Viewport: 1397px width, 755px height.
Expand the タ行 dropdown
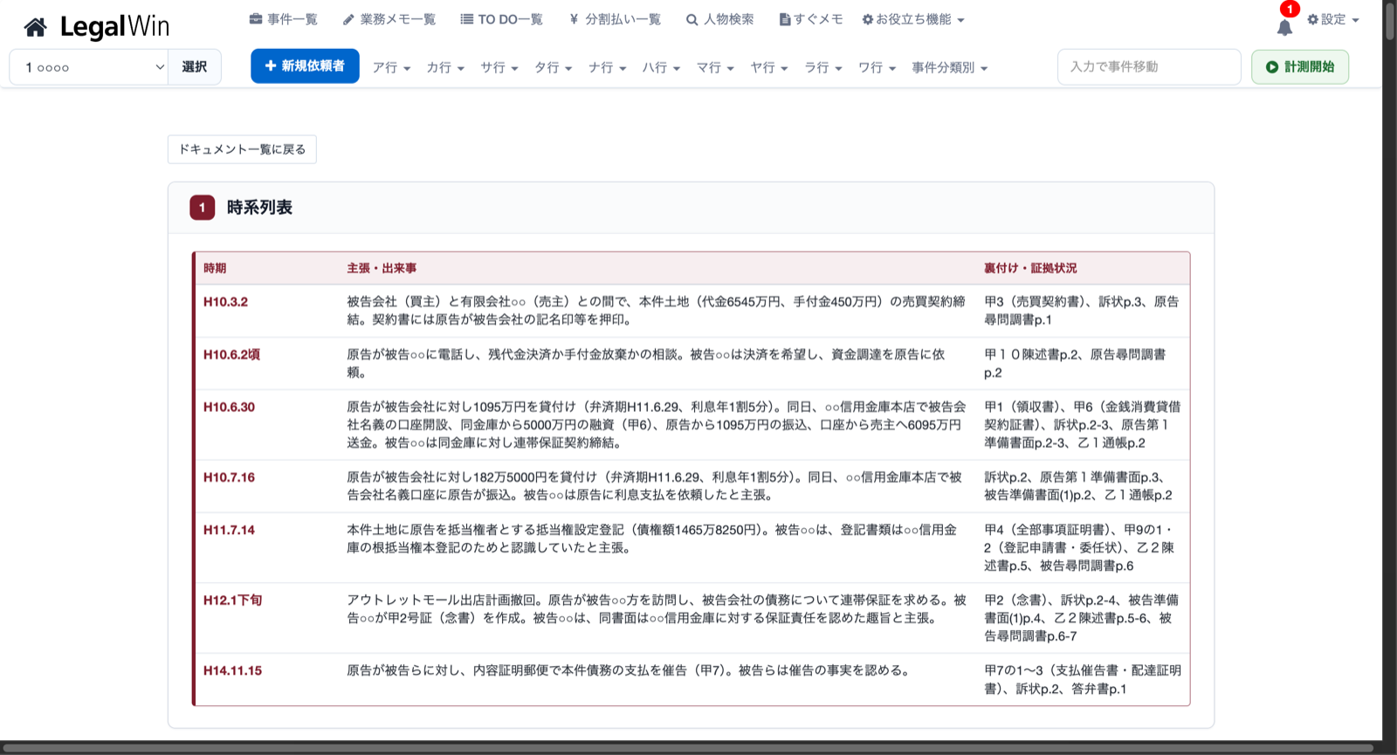554,67
